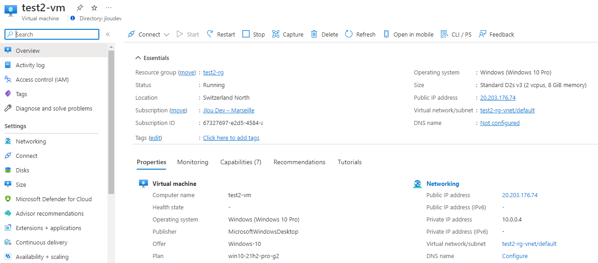Click the Networking section globe icon
Screen dimensions: 598x263
tap(417, 184)
